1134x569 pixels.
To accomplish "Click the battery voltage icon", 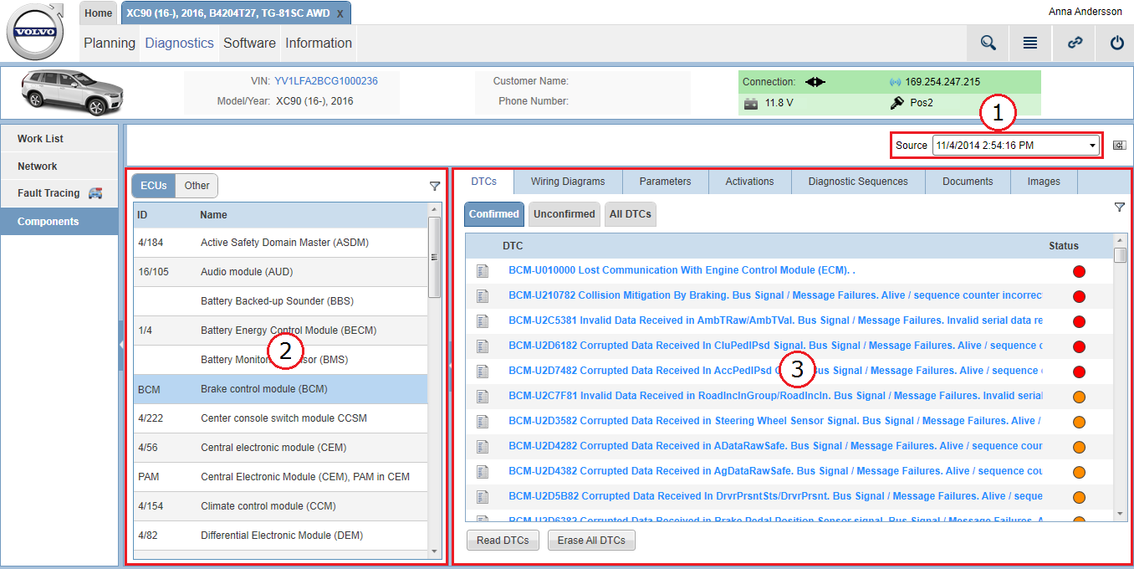I will tap(751, 103).
